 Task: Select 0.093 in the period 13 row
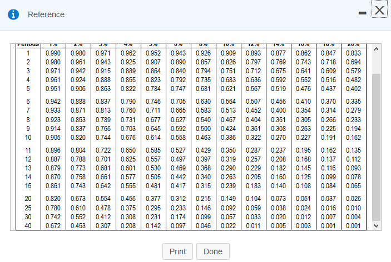[x=353, y=168]
